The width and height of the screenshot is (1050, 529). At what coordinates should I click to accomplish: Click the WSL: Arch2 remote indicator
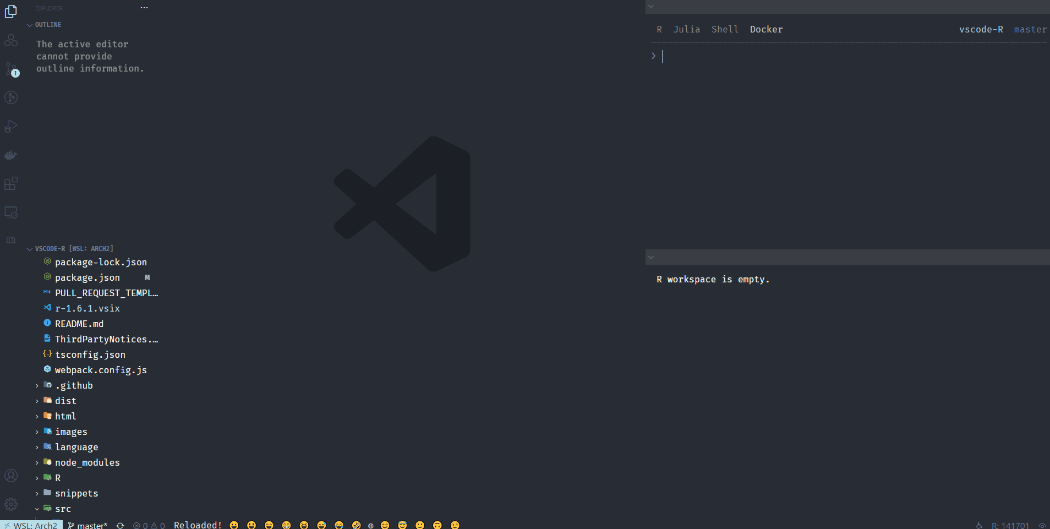click(31, 525)
